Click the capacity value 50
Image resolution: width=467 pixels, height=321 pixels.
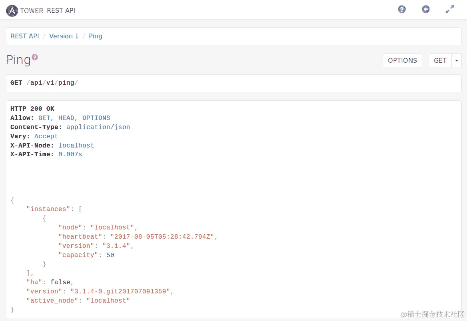[110, 255]
